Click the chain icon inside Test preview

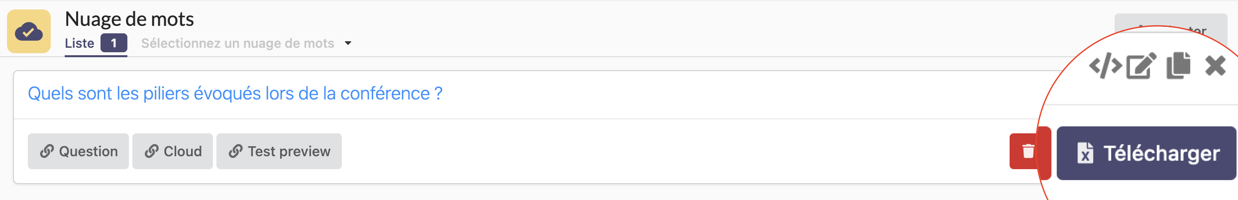click(236, 151)
